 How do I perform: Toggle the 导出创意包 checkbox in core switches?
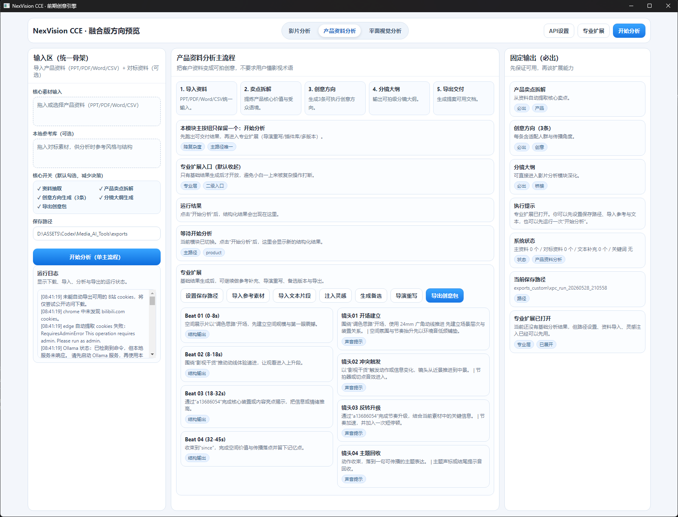click(52, 207)
